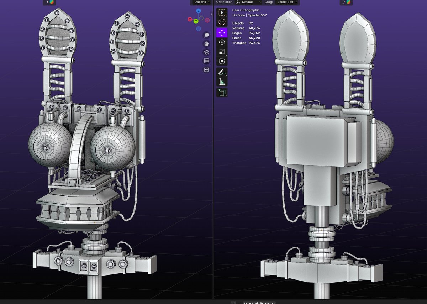Click the 'User Orthographic' view label

point(246,10)
